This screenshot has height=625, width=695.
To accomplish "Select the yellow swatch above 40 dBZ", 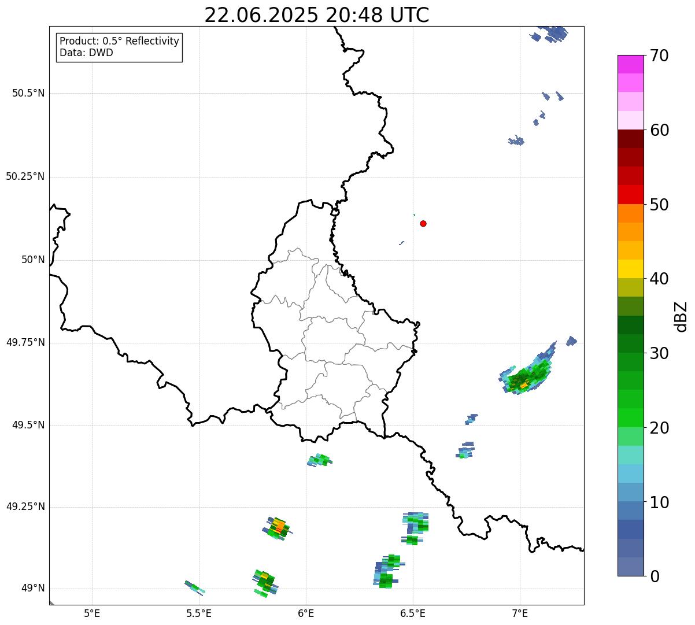I will click(631, 269).
